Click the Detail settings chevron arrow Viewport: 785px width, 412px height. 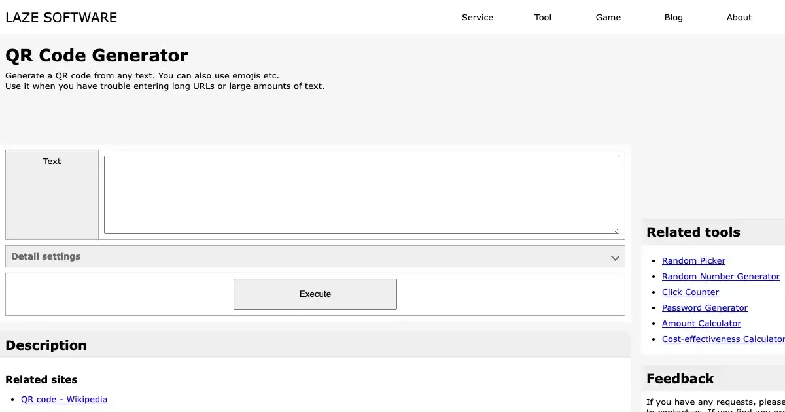(x=615, y=258)
